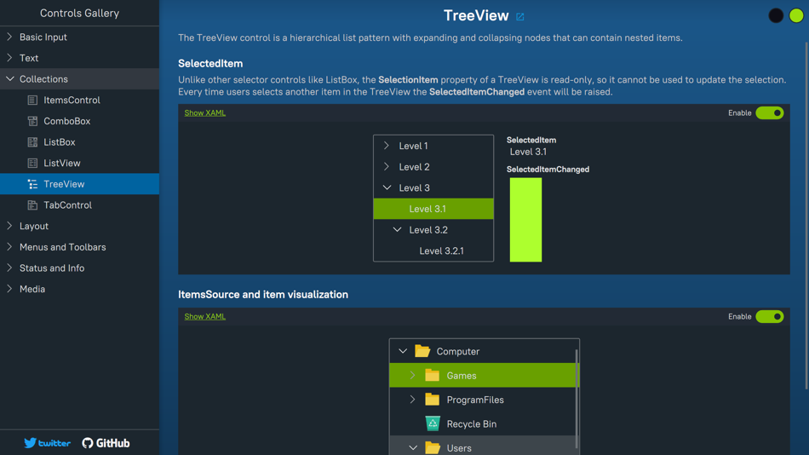Expand the Games folder node
The height and width of the screenshot is (455, 809).
click(x=413, y=376)
